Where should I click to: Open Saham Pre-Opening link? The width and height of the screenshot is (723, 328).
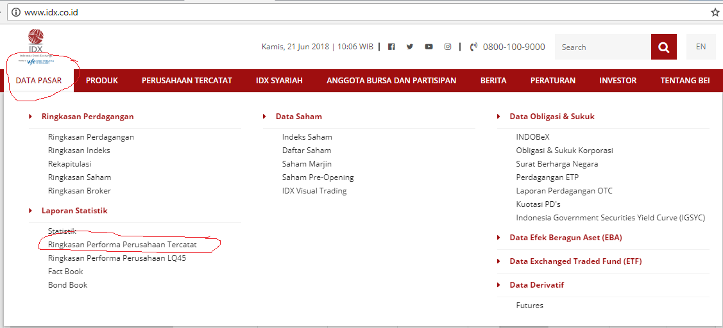[x=318, y=177]
